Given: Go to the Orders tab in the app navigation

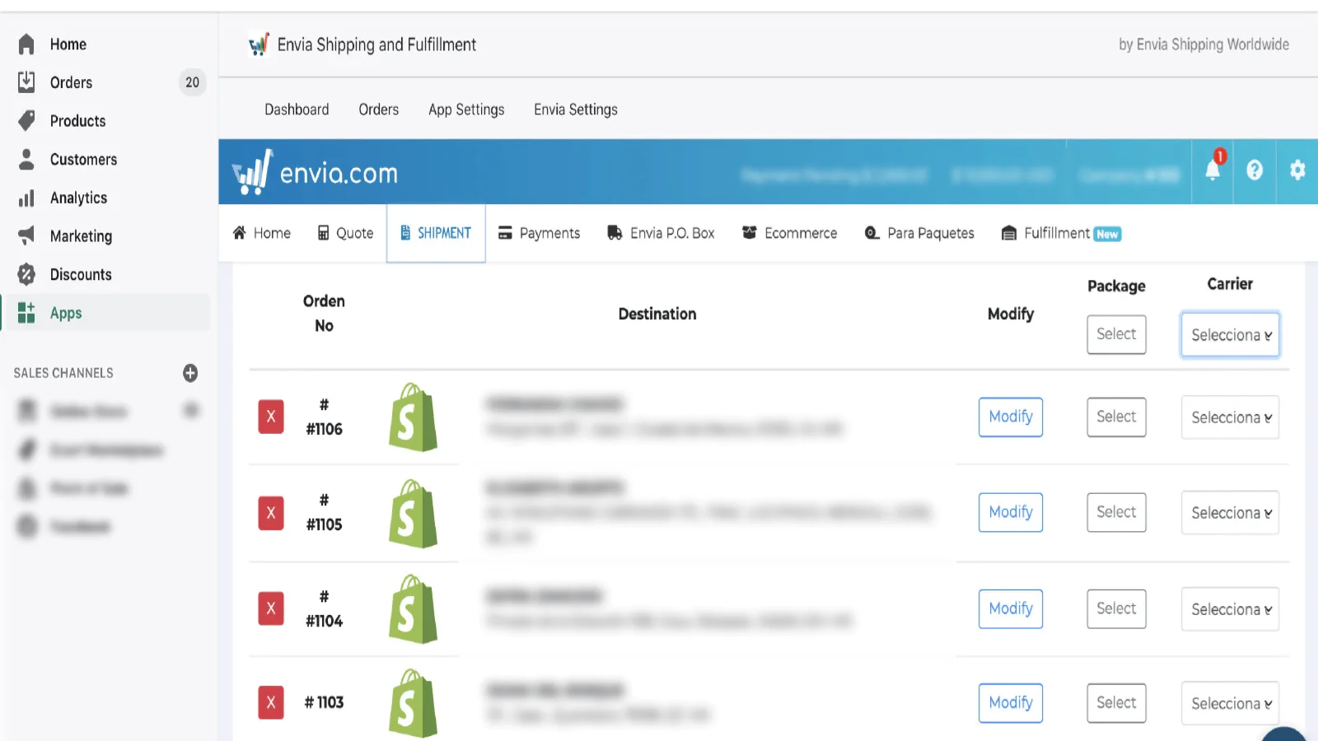Looking at the screenshot, I should click(x=378, y=110).
